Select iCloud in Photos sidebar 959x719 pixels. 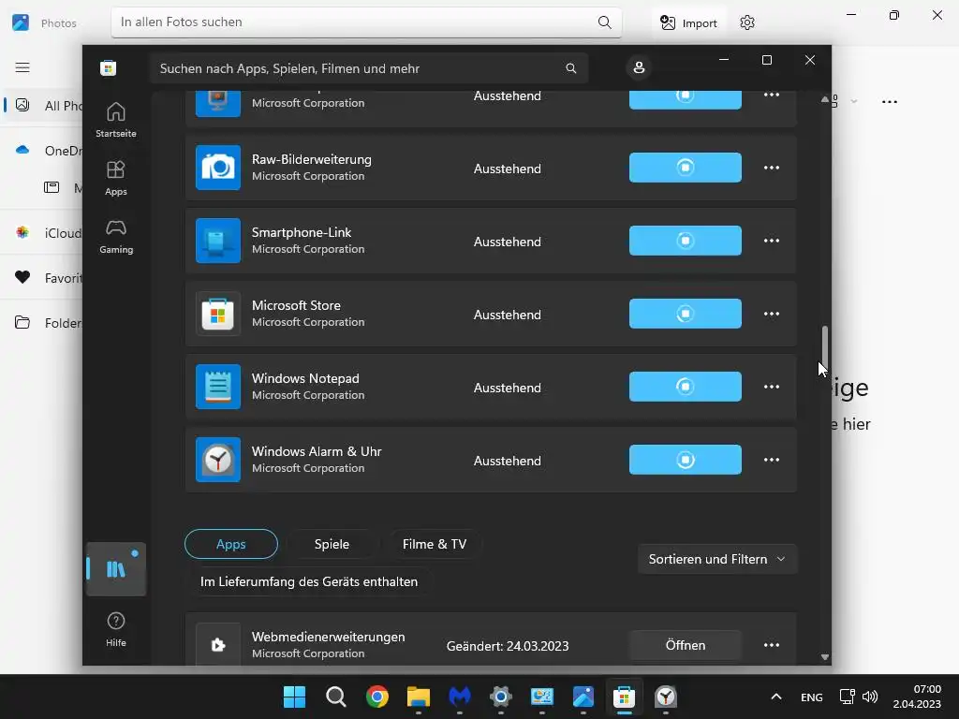(x=41, y=233)
